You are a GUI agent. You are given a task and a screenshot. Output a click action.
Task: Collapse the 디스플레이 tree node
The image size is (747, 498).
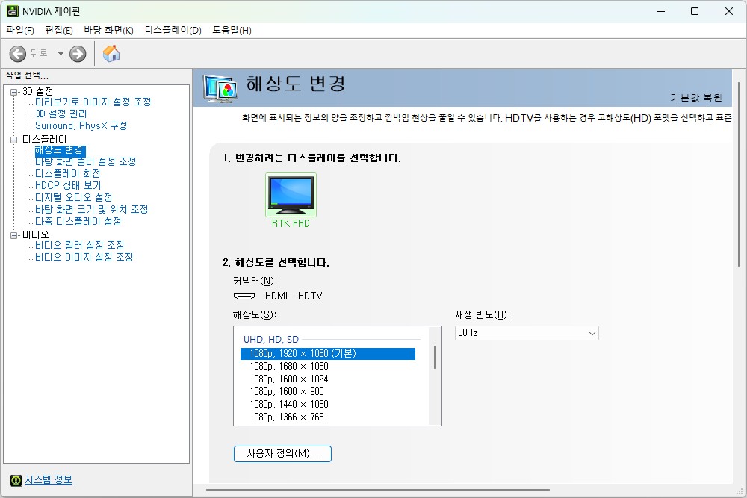tap(14, 140)
